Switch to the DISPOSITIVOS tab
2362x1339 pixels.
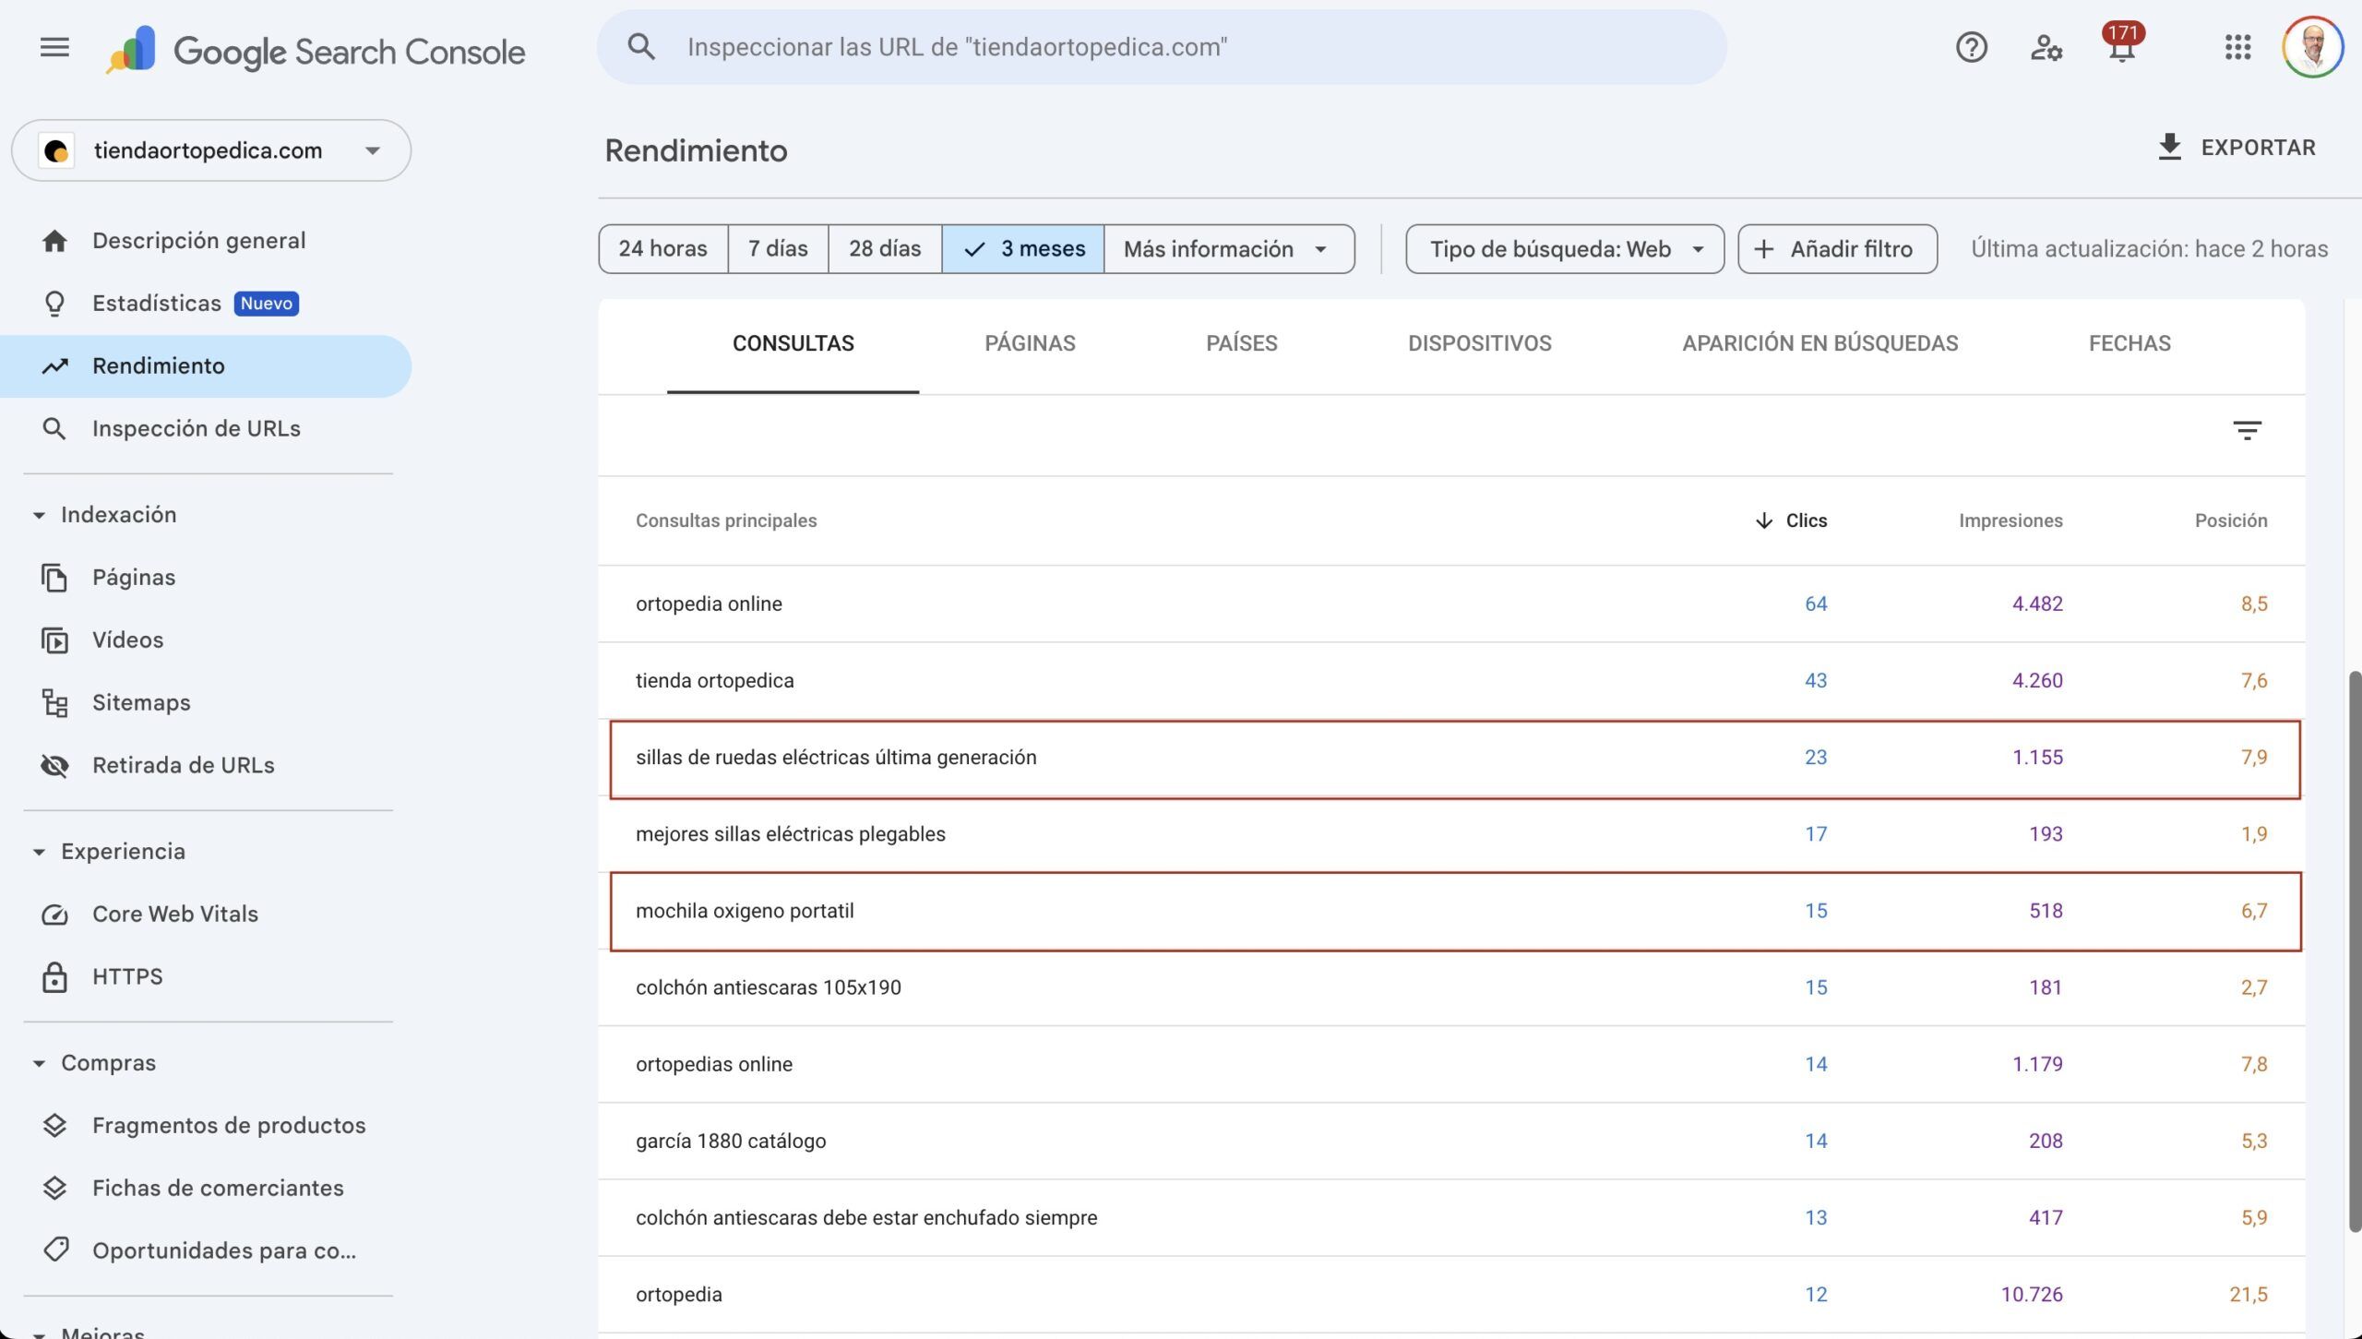tap(1479, 344)
